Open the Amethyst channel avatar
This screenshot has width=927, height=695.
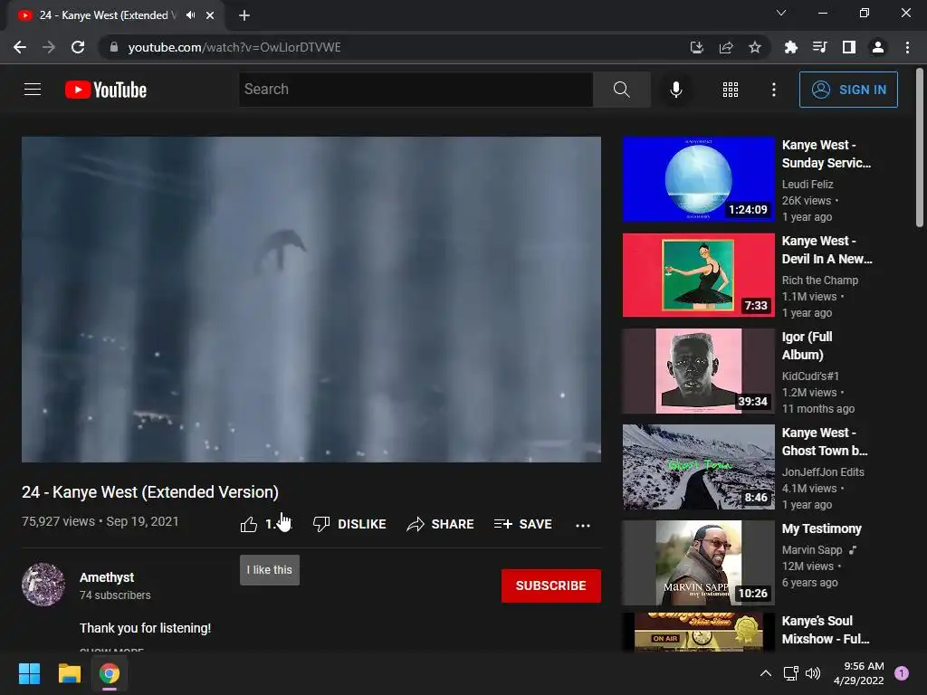(43, 585)
